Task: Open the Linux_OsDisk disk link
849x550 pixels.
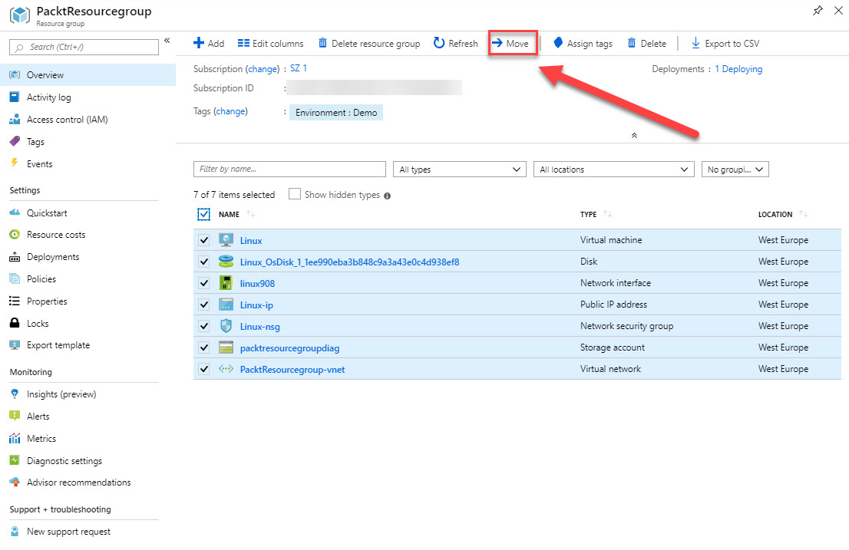Action: point(349,262)
